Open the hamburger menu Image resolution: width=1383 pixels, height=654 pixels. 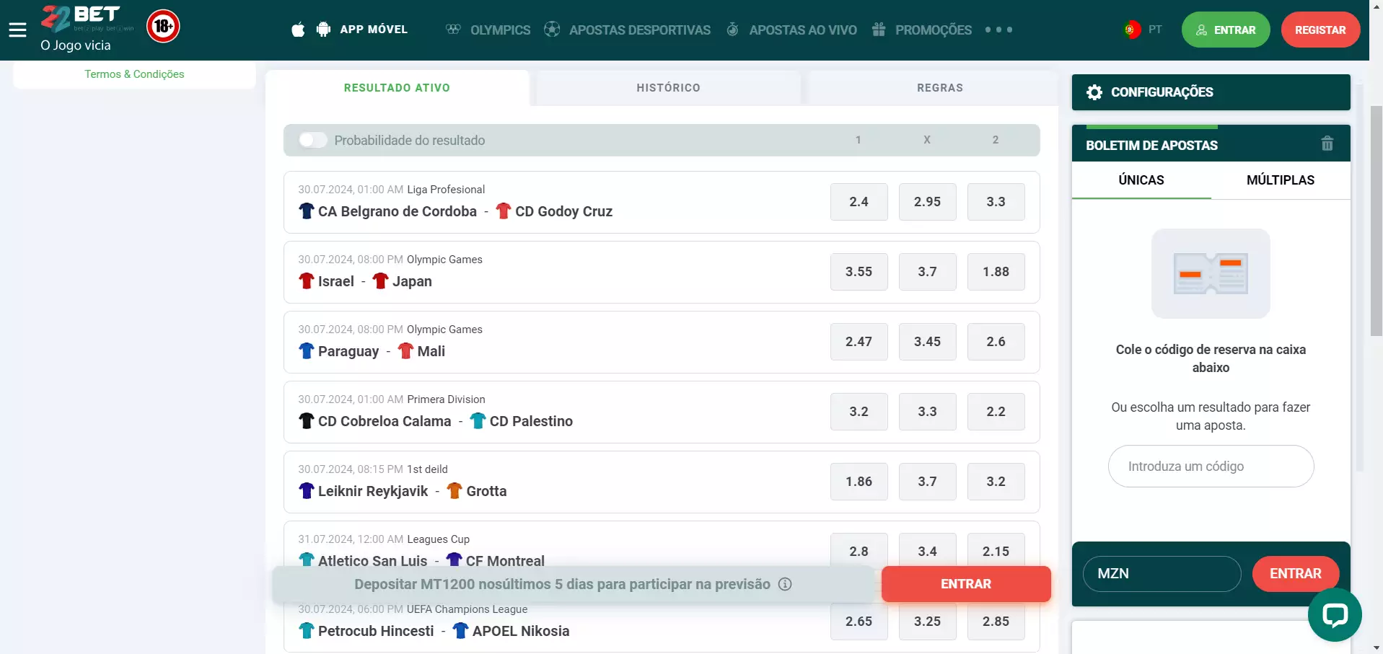pos(17,30)
